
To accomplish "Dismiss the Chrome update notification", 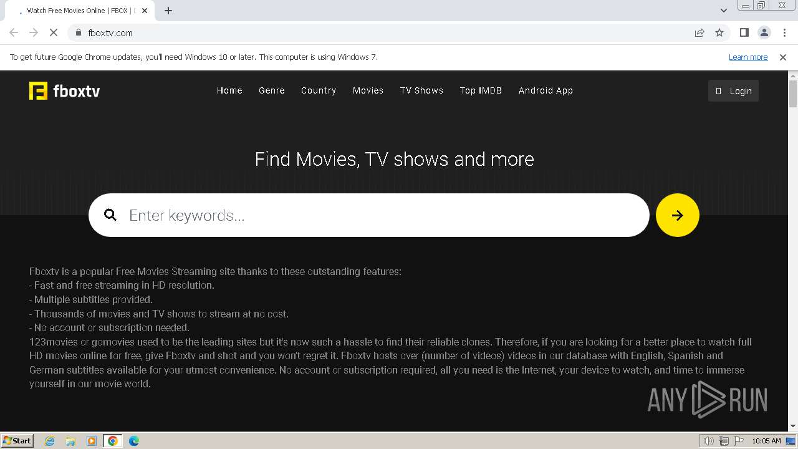I will (783, 57).
